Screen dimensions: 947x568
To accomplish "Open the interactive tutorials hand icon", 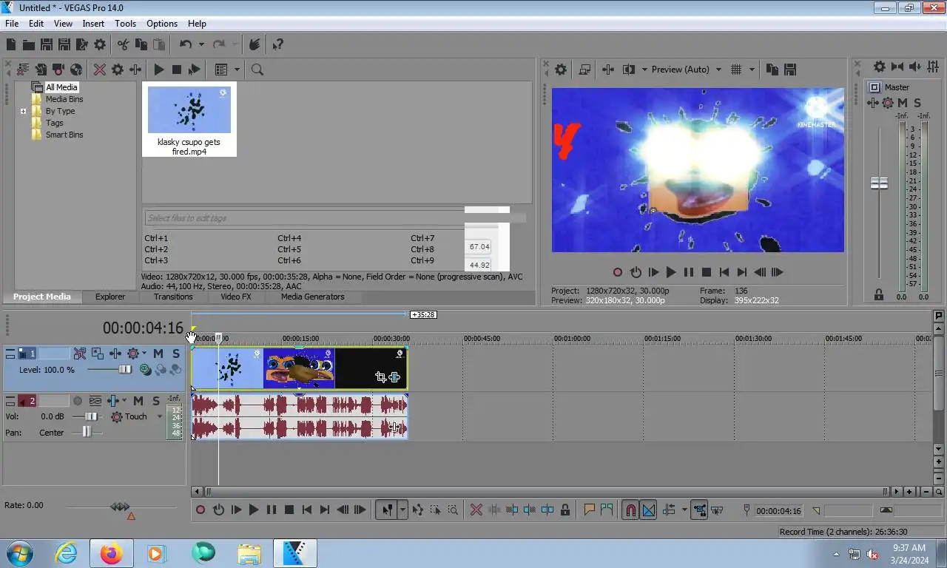I will coord(255,45).
